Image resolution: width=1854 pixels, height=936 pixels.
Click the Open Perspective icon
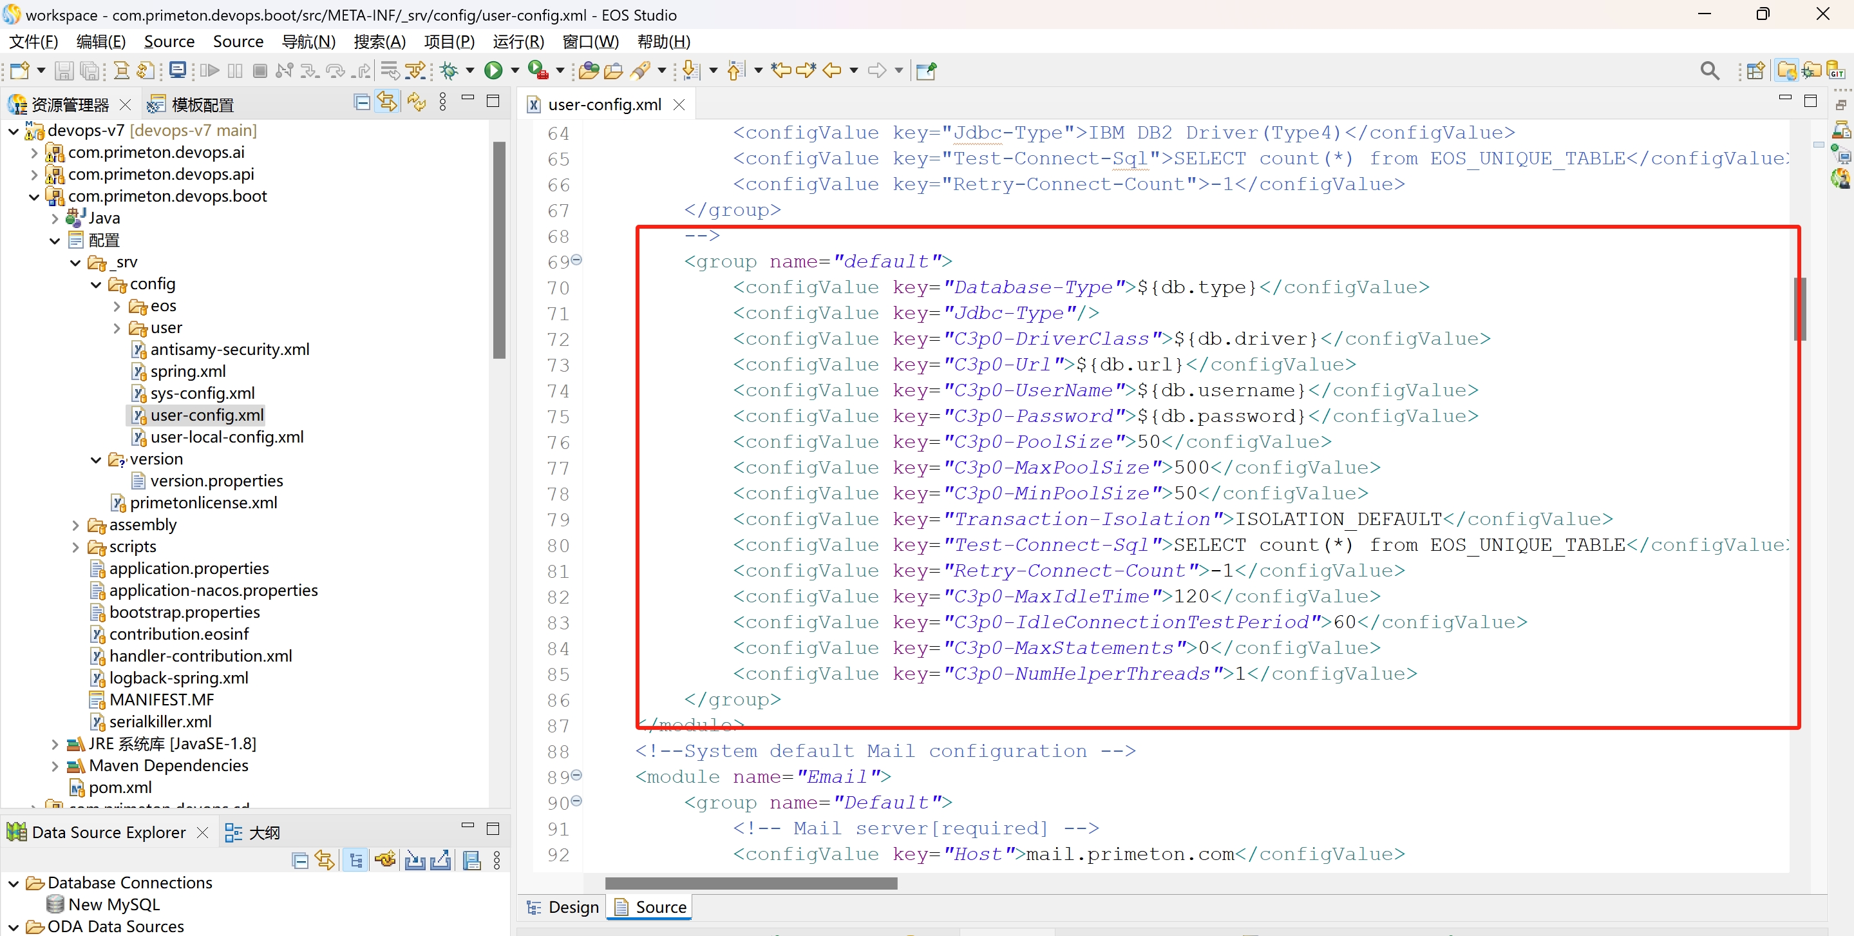tap(1755, 71)
